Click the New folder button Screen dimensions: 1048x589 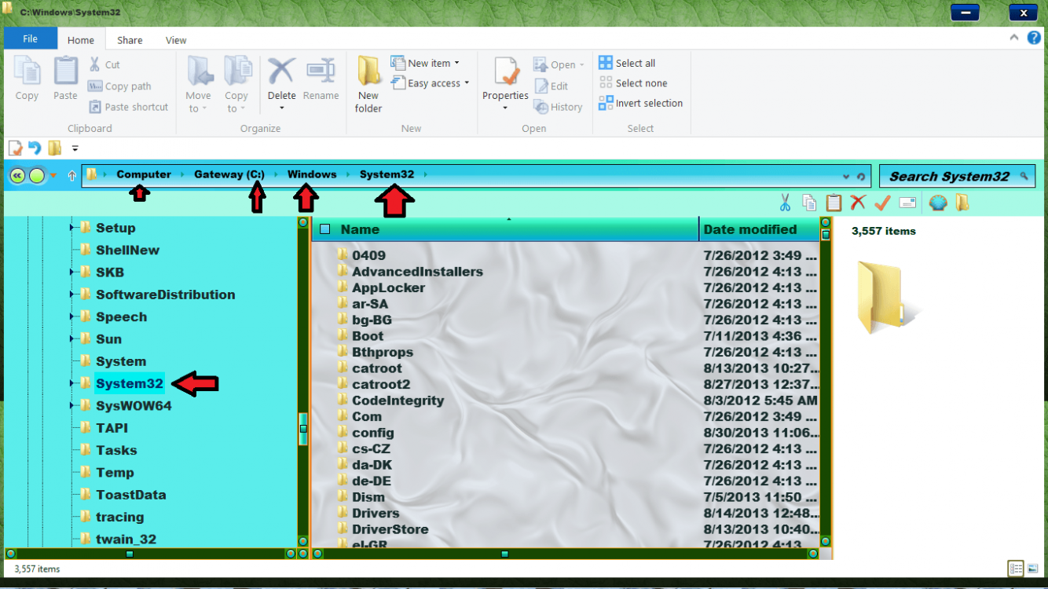[x=368, y=82]
